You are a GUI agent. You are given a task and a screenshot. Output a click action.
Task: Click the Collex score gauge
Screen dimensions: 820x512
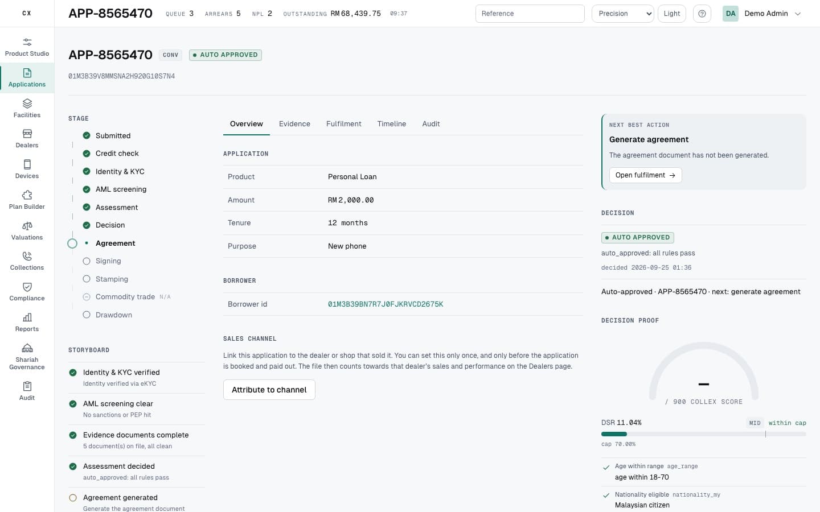pos(704,373)
